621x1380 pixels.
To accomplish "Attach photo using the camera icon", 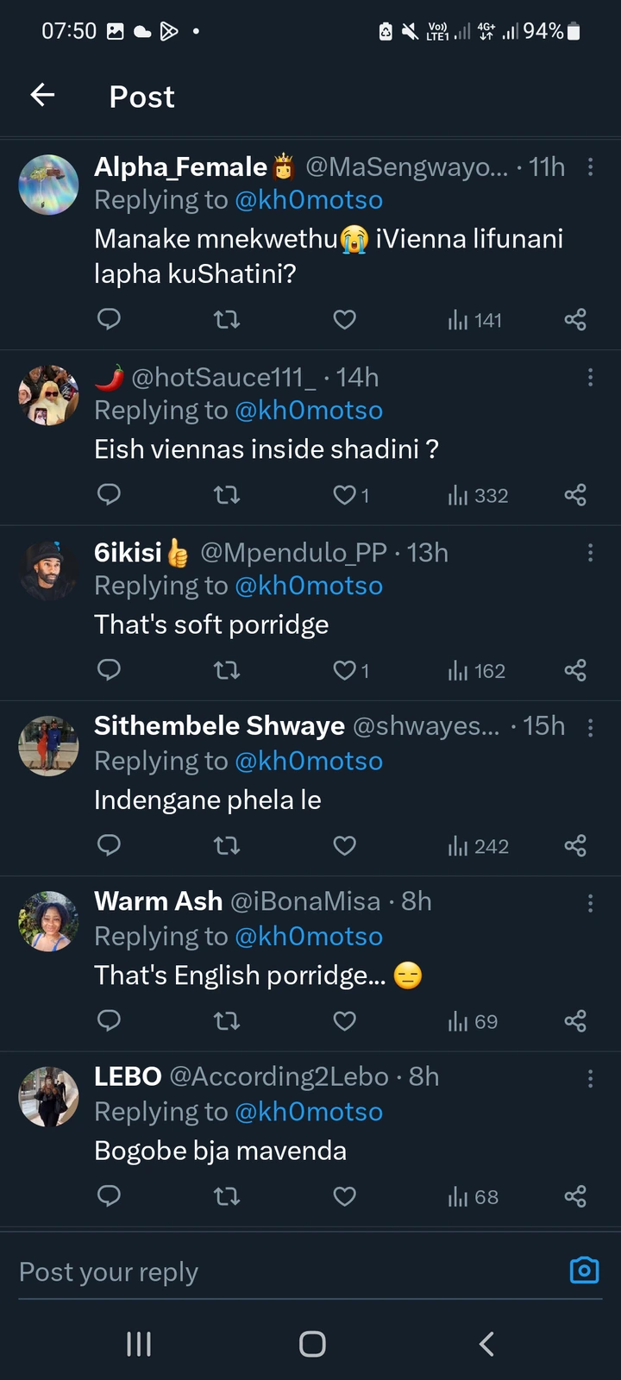I will (x=584, y=1270).
